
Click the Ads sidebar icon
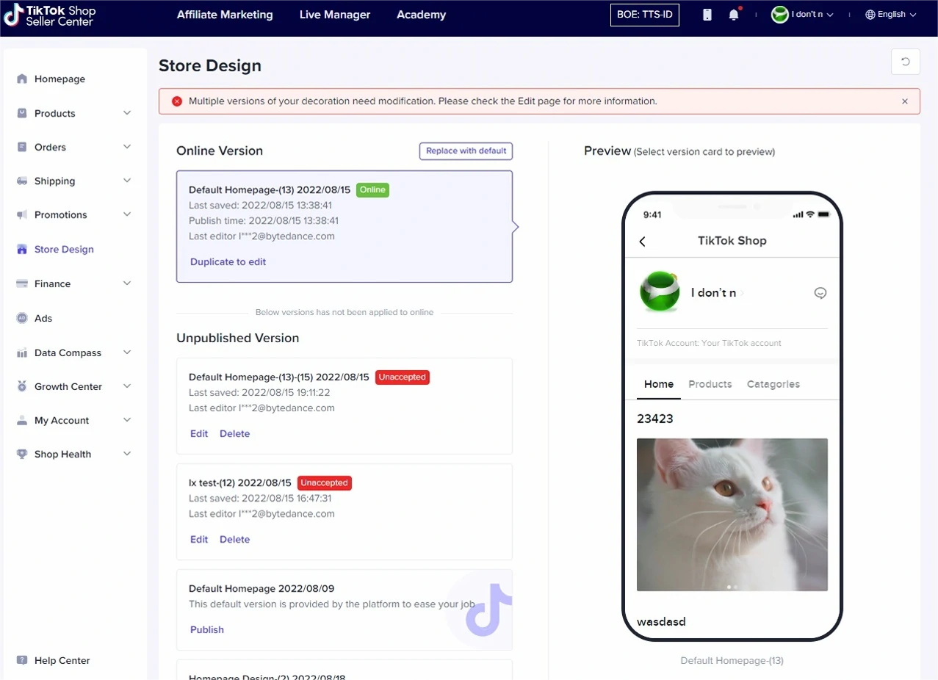click(x=22, y=318)
